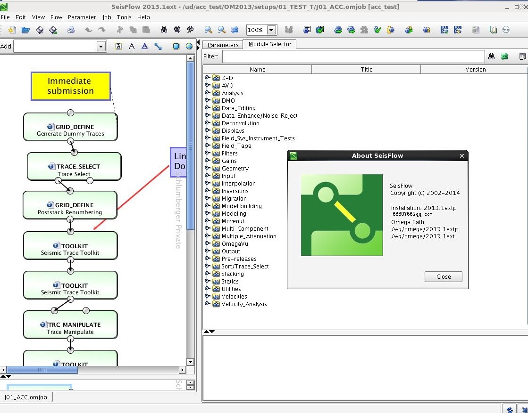Image resolution: width=528 pixels, height=413 pixels.
Task: Click the boxed text annotation tool icon
Action: tap(118, 46)
